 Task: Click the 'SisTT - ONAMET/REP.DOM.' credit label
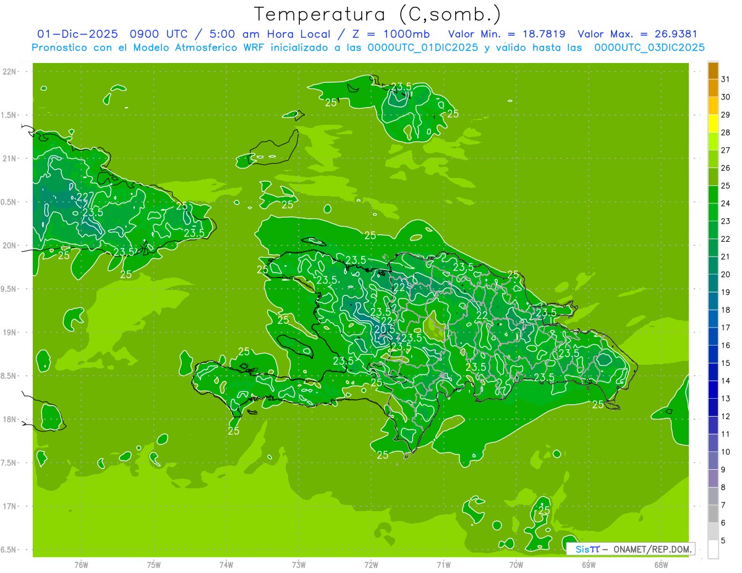[631, 549]
